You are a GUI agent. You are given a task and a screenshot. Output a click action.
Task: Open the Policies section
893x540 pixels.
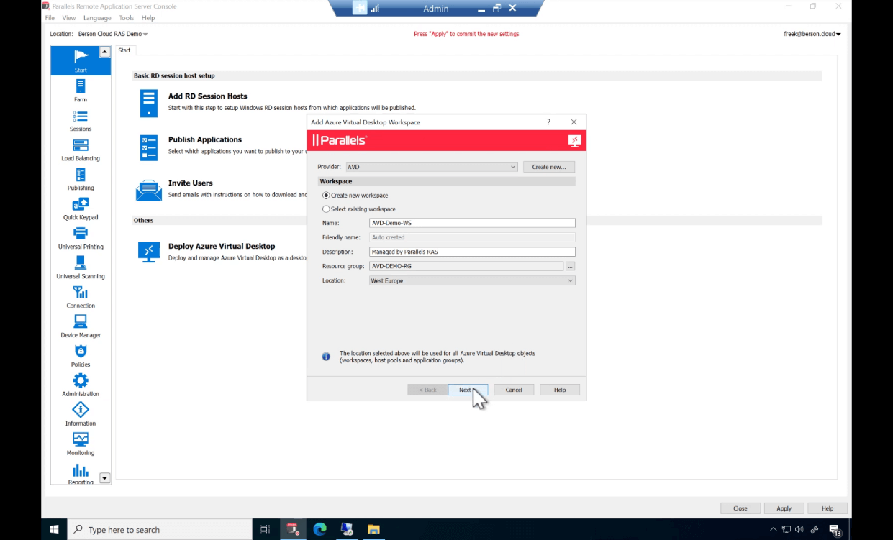tap(80, 354)
